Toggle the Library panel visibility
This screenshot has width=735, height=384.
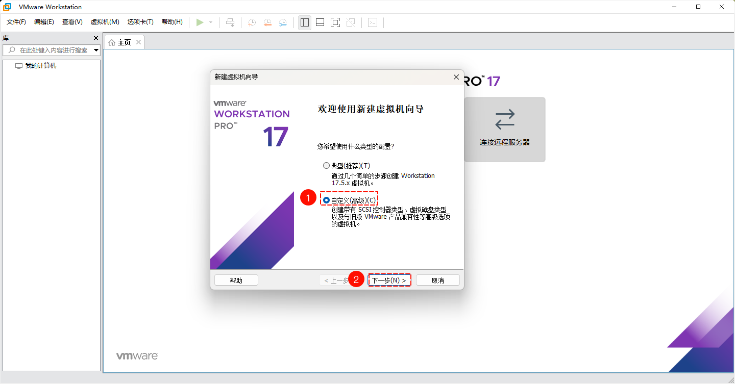point(305,22)
